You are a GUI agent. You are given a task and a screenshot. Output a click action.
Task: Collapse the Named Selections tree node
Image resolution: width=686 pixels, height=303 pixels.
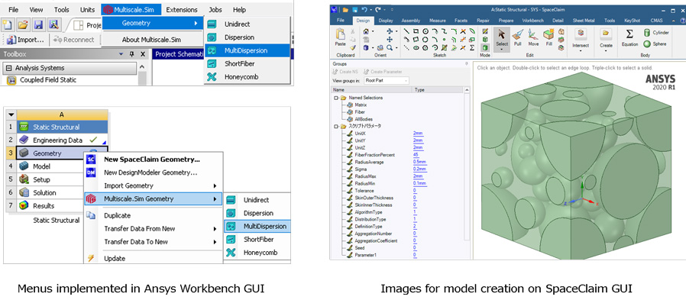coord(336,98)
